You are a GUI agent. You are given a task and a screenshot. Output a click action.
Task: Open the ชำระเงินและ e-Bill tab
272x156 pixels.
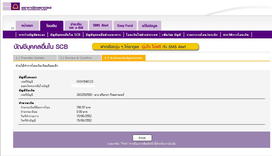click(x=76, y=26)
